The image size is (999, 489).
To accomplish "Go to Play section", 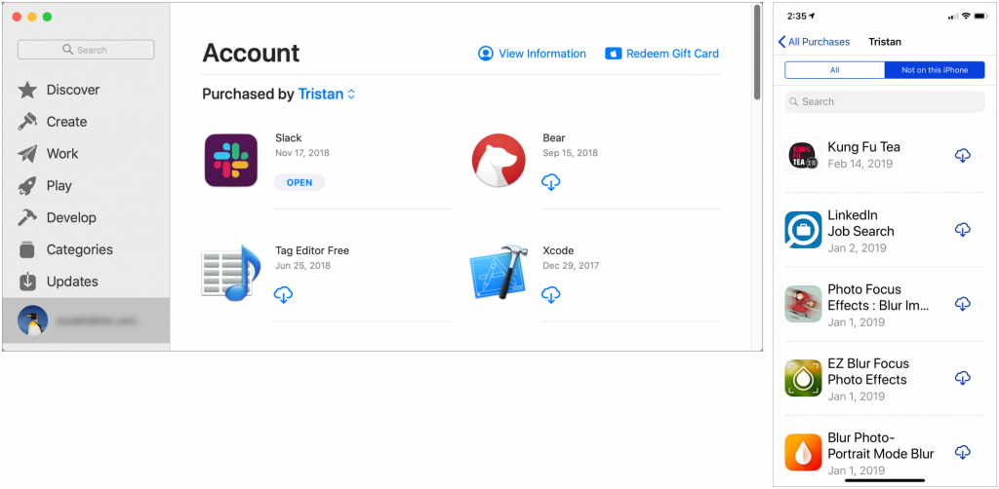I will (59, 186).
